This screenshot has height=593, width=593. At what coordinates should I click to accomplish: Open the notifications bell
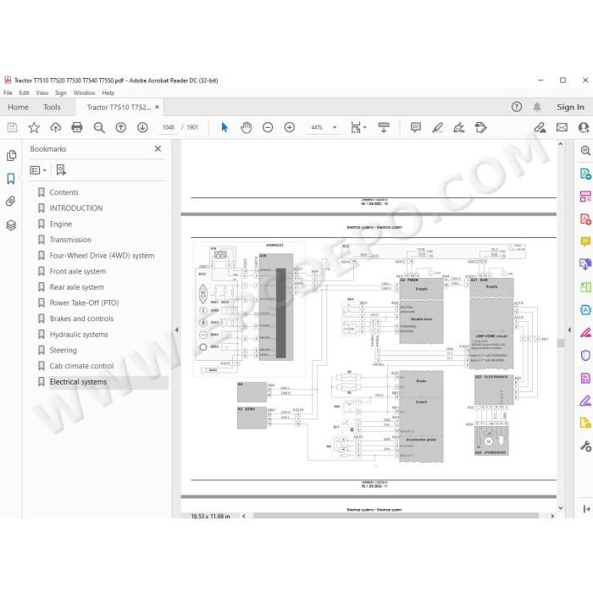point(537,107)
